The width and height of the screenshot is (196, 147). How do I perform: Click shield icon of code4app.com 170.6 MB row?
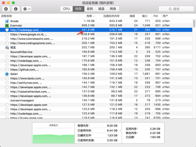pos(7,61)
